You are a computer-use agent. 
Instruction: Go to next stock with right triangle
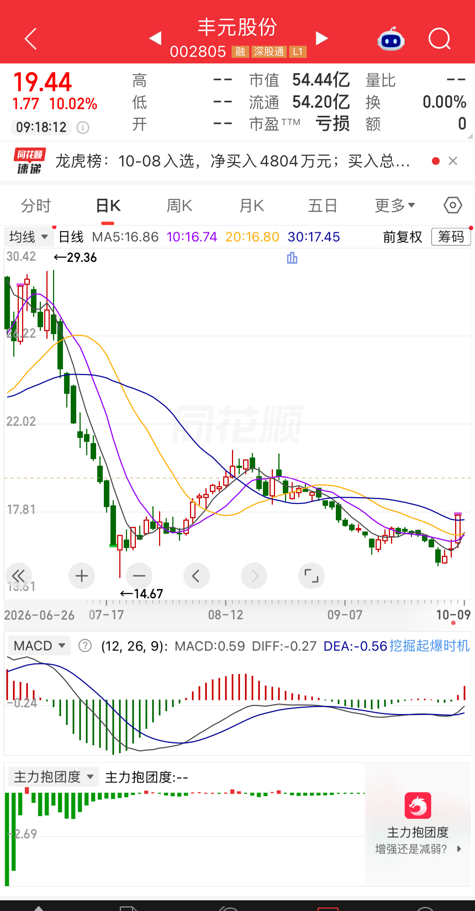tap(322, 38)
